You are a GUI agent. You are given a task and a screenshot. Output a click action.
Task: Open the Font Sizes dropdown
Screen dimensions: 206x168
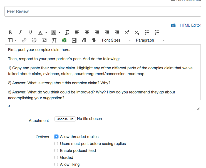[x=116, y=40]
